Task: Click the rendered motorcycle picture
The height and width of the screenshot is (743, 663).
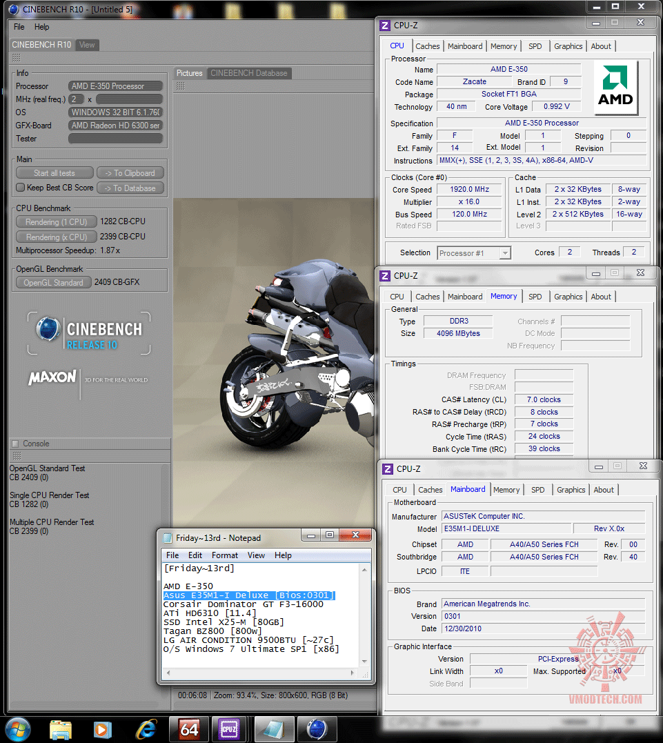Action: point(274,363)
